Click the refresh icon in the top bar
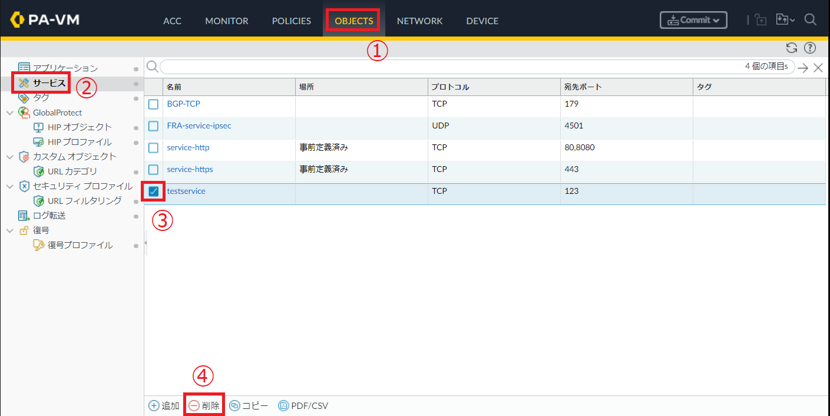830x416 pixels. pyautogui.click(x=792, y=48)
